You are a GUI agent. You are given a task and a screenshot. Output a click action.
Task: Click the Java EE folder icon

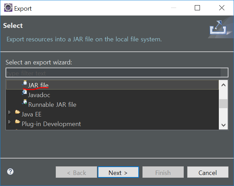click(x=18, y=112)
